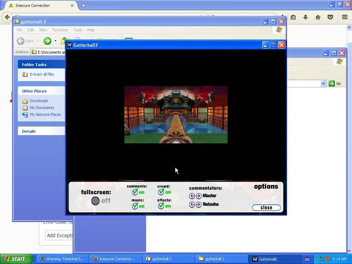Viewport: 352px width, 264px height.
Task: Click Firefox home icon
Action: click(x=318, y=17)
